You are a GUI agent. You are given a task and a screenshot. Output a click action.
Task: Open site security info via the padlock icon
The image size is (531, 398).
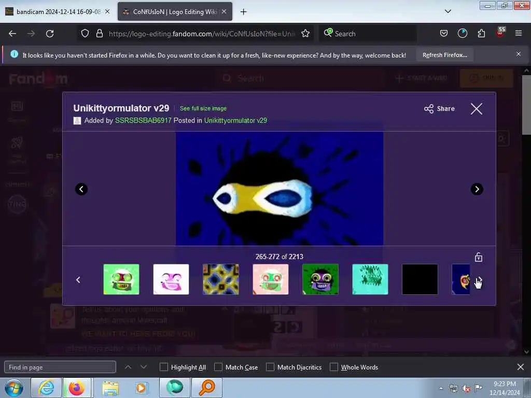click(x=99, y=33)
